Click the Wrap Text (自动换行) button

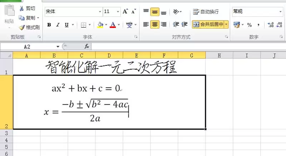tap(206, 12)
